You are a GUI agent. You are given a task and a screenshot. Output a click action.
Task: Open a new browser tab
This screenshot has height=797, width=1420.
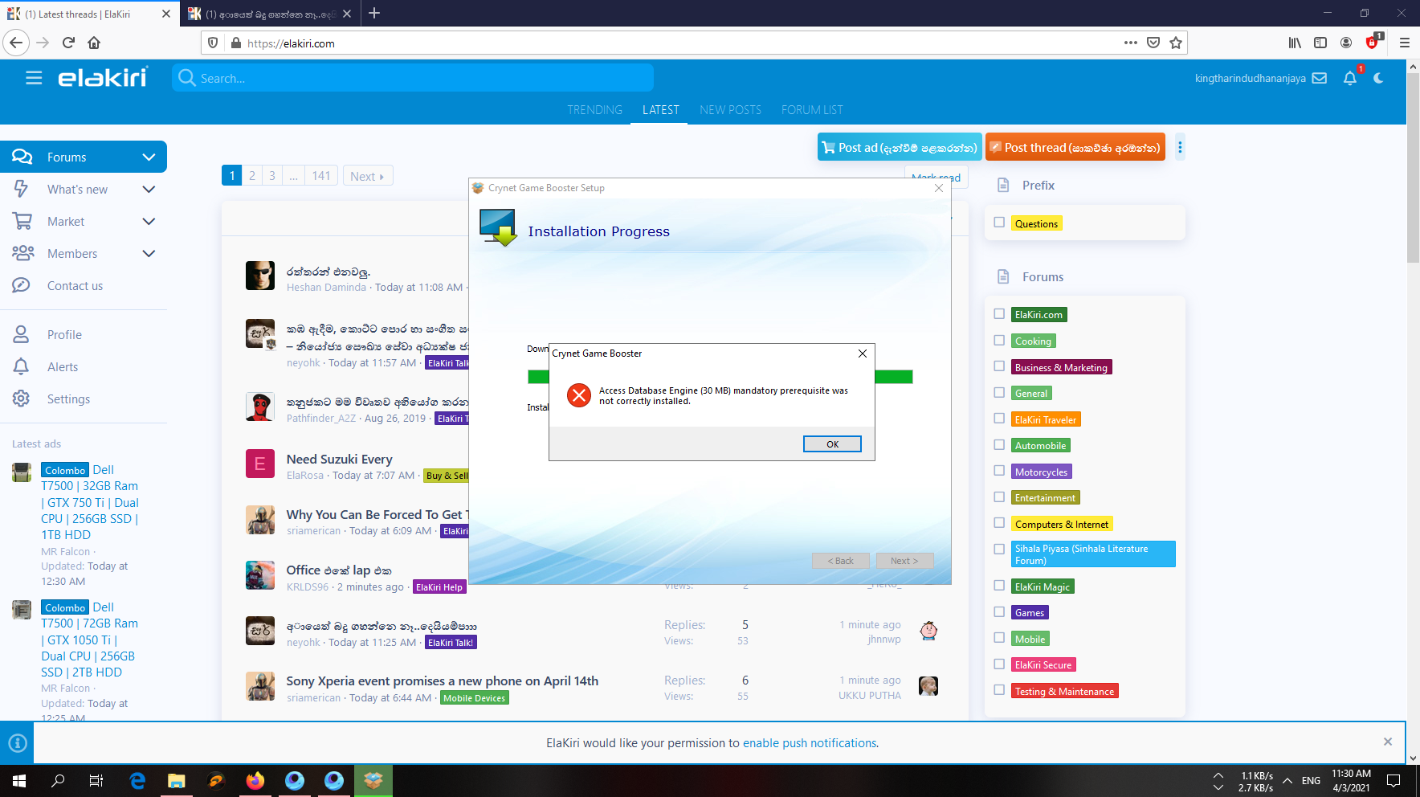click(374, 13)
